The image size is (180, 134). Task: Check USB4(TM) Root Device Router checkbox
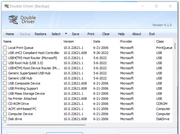pos(5,68)
